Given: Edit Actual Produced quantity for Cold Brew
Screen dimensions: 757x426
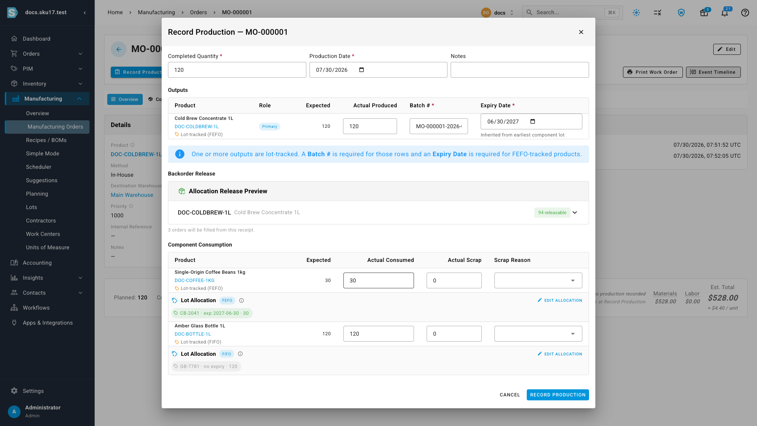Looking at the screenshot, I should 370,126.
